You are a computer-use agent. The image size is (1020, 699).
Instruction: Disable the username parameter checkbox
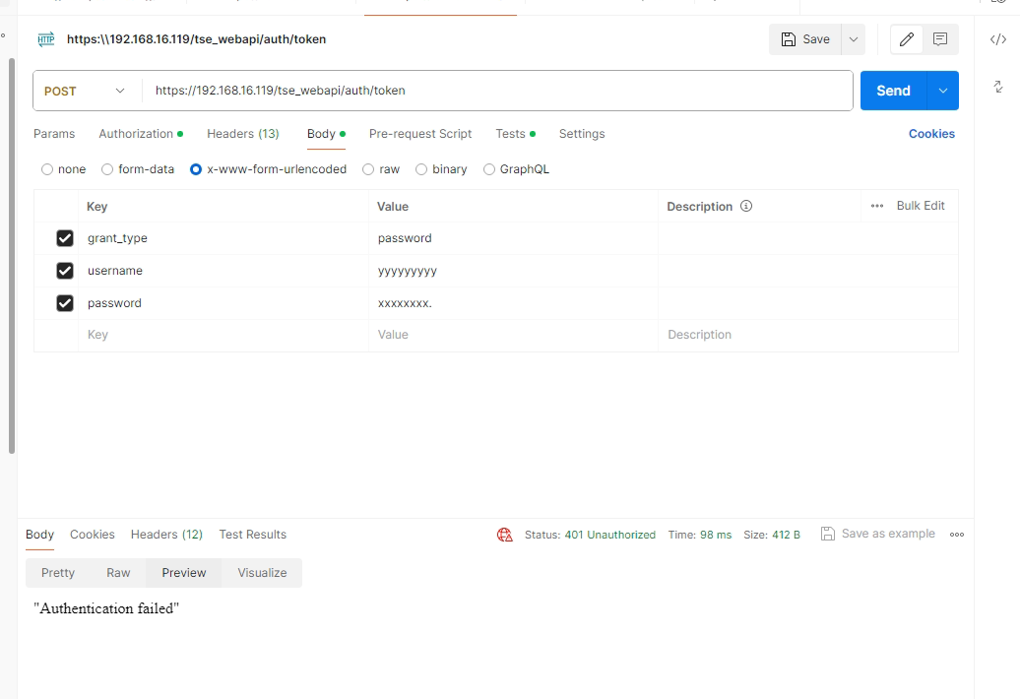(65, 271)
